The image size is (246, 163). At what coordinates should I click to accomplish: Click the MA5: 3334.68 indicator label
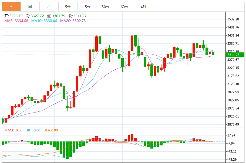click(16, 21)
